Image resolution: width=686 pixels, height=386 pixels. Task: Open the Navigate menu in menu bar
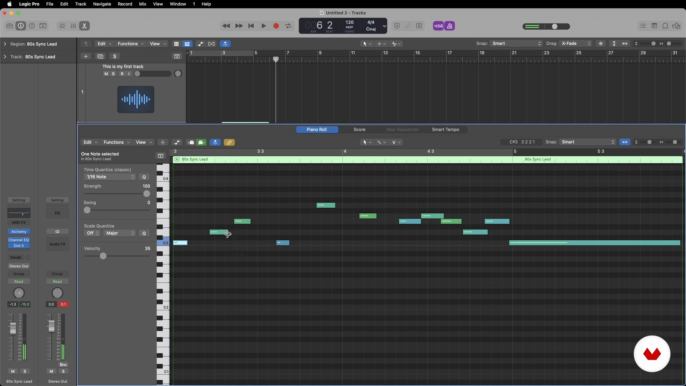coord(102,4)
